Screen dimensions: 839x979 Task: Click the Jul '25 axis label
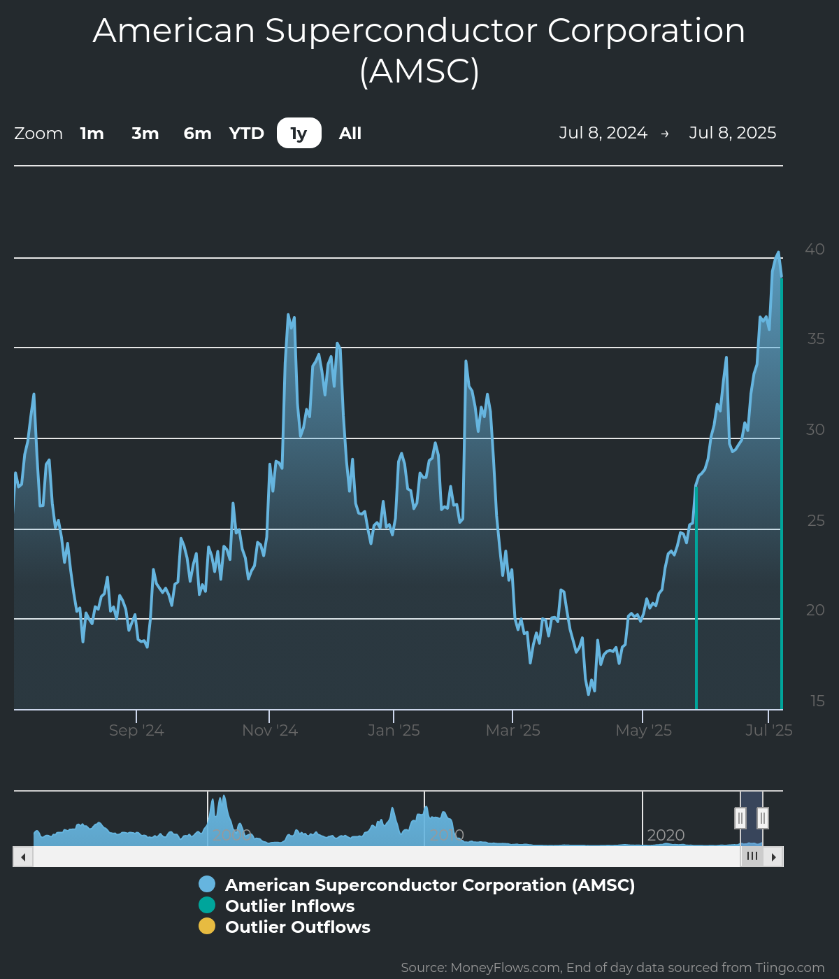[x=769, y=731]
